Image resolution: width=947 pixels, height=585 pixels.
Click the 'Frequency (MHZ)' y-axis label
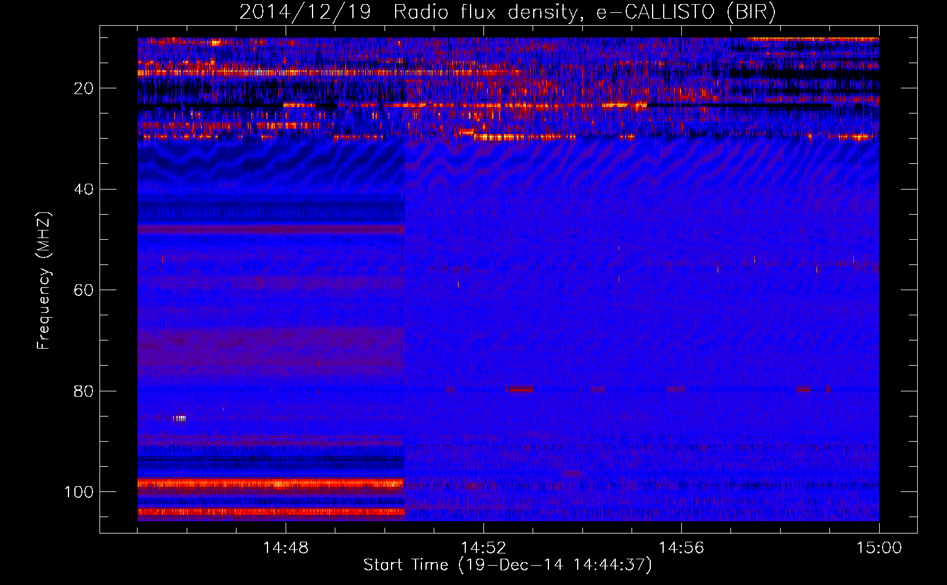point(44,280)
